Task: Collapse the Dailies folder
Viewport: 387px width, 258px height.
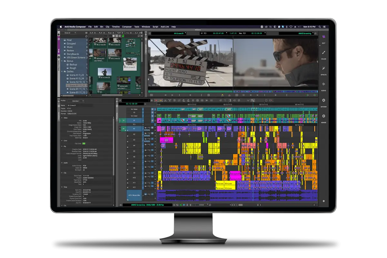Action: point(62,71)
